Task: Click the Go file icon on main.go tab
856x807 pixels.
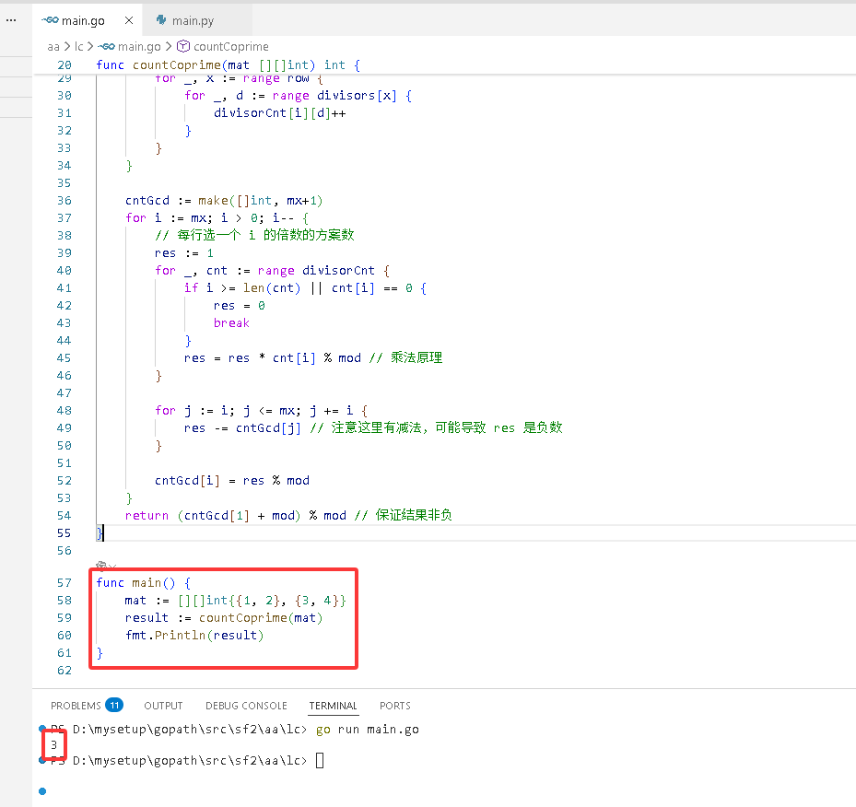Action: (x=51, y=20)
